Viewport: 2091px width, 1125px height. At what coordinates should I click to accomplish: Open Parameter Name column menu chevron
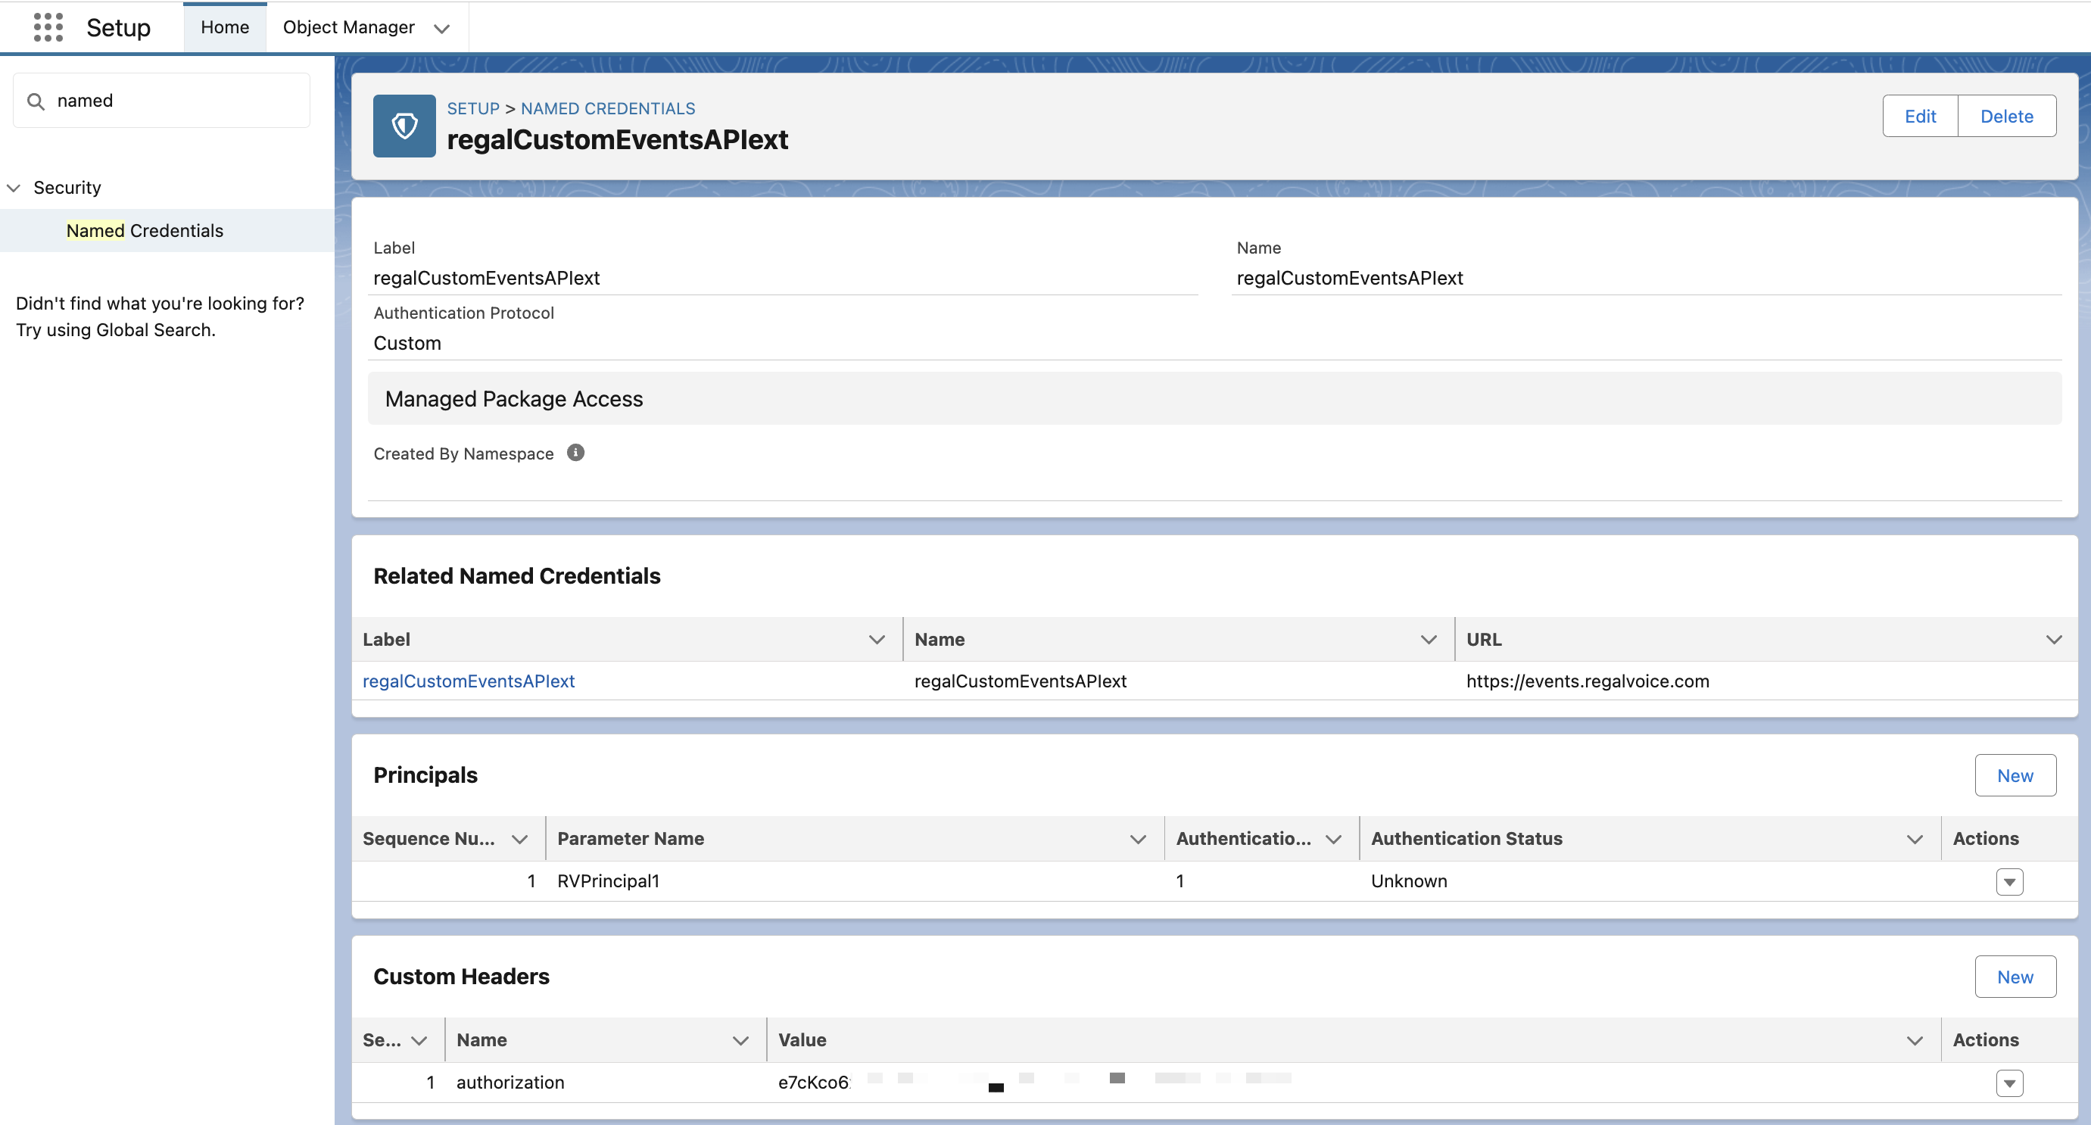point(1138,840)
